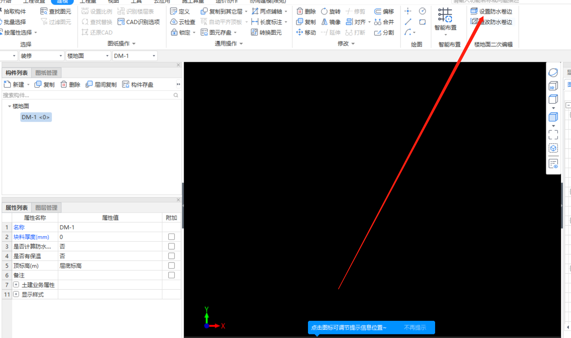Image resolution: width=571 pixels, height=338 pixels.
Task: Tick the 附加 checkbox for 顶标高(m)
Action: (171, 265)
